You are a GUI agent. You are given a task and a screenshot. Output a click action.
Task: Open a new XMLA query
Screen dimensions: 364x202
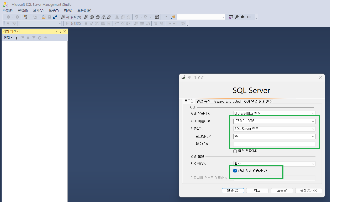103,17
